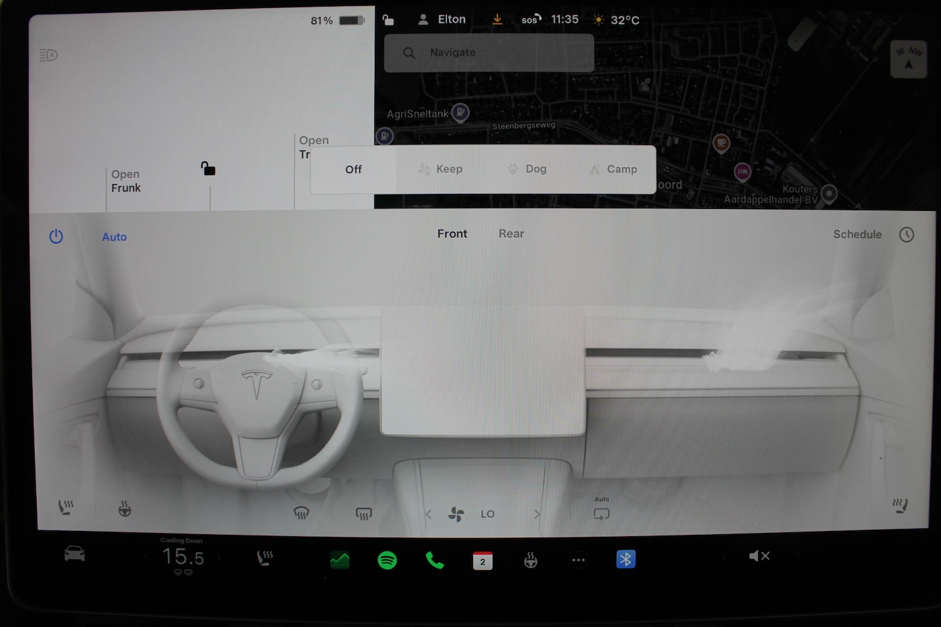Open the Phone app
Viewport: 941px width, 627px height.
click(435, 560)
